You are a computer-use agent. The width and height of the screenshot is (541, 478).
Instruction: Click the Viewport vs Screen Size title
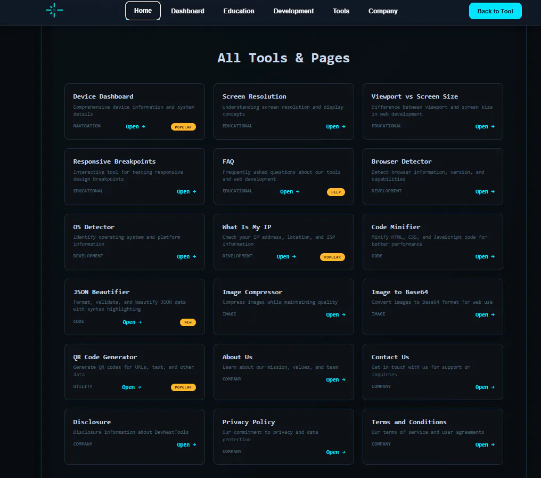click(415, 96)
